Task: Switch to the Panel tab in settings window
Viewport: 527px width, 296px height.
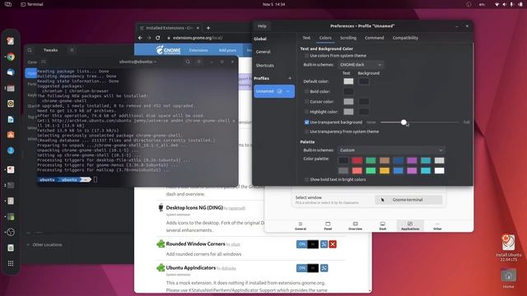Action: pos(328,226)
